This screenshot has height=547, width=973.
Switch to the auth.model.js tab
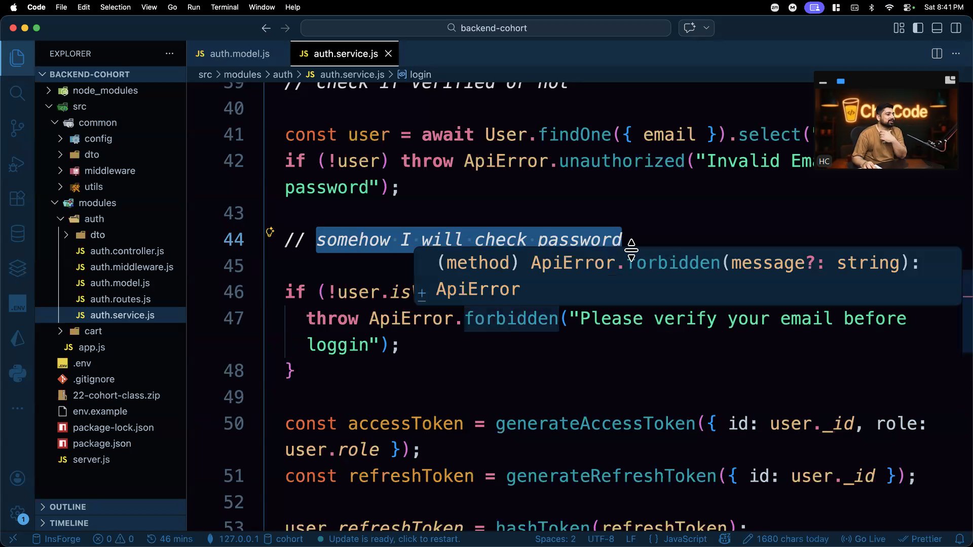(x=239, y=54)
